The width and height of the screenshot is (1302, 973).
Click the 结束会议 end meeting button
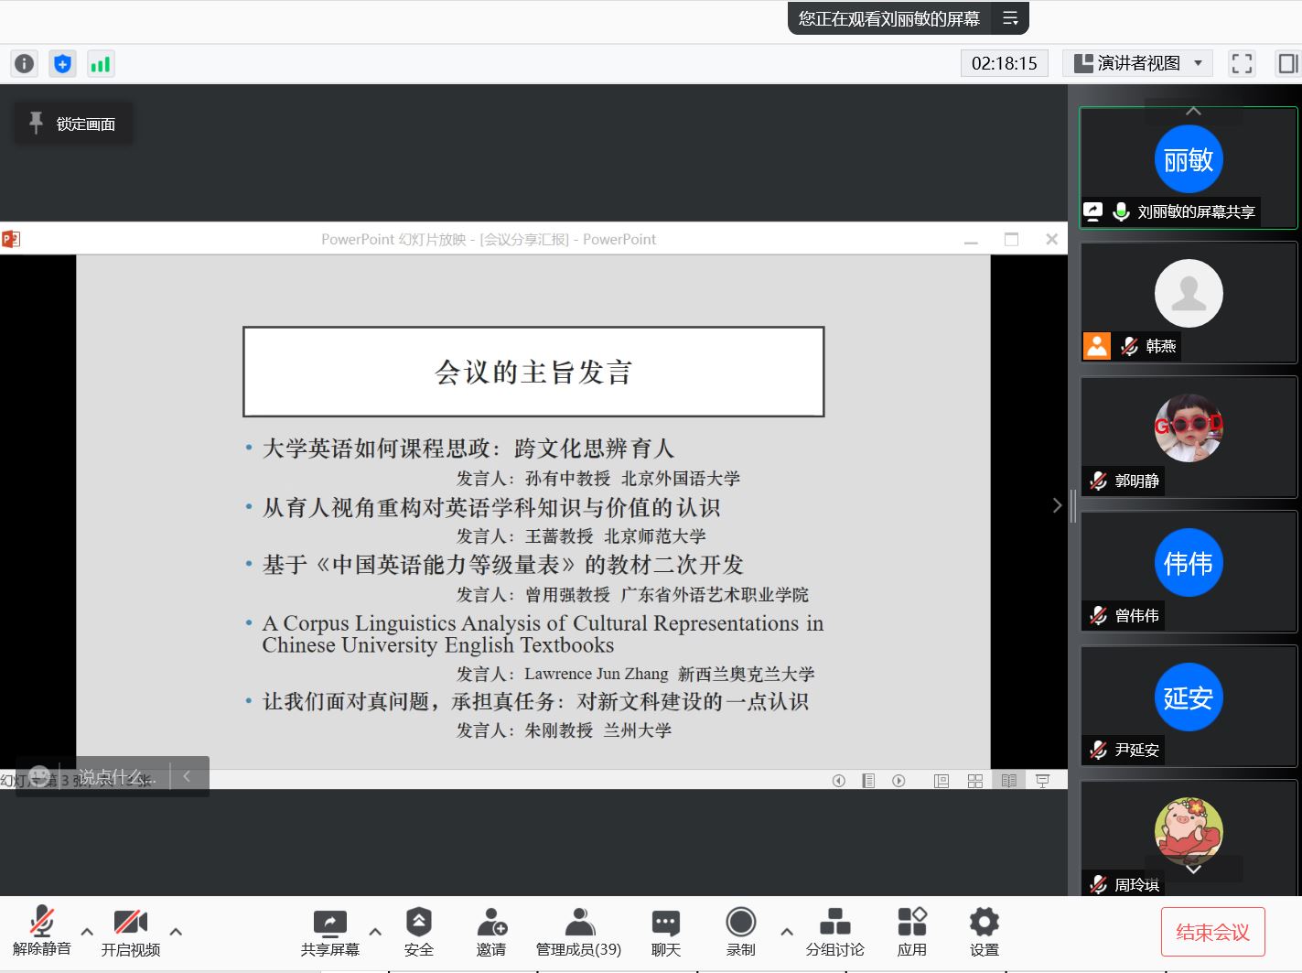pos(1212,932)
